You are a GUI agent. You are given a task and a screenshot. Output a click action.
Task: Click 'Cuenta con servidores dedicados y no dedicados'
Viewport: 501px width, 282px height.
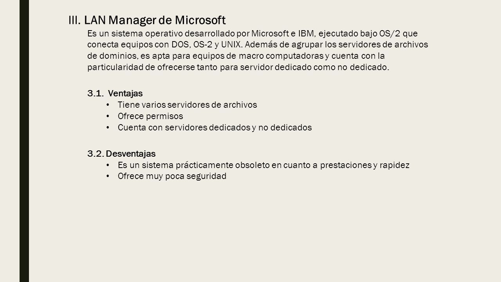214,128
